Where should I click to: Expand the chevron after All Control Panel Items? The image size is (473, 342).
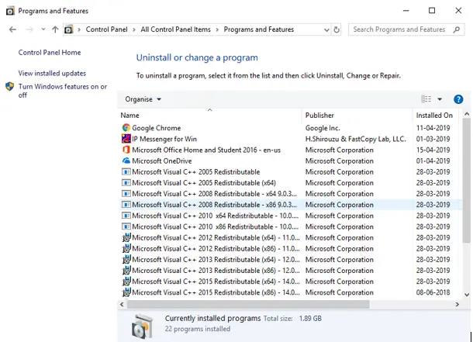click(x=217, y=29)
